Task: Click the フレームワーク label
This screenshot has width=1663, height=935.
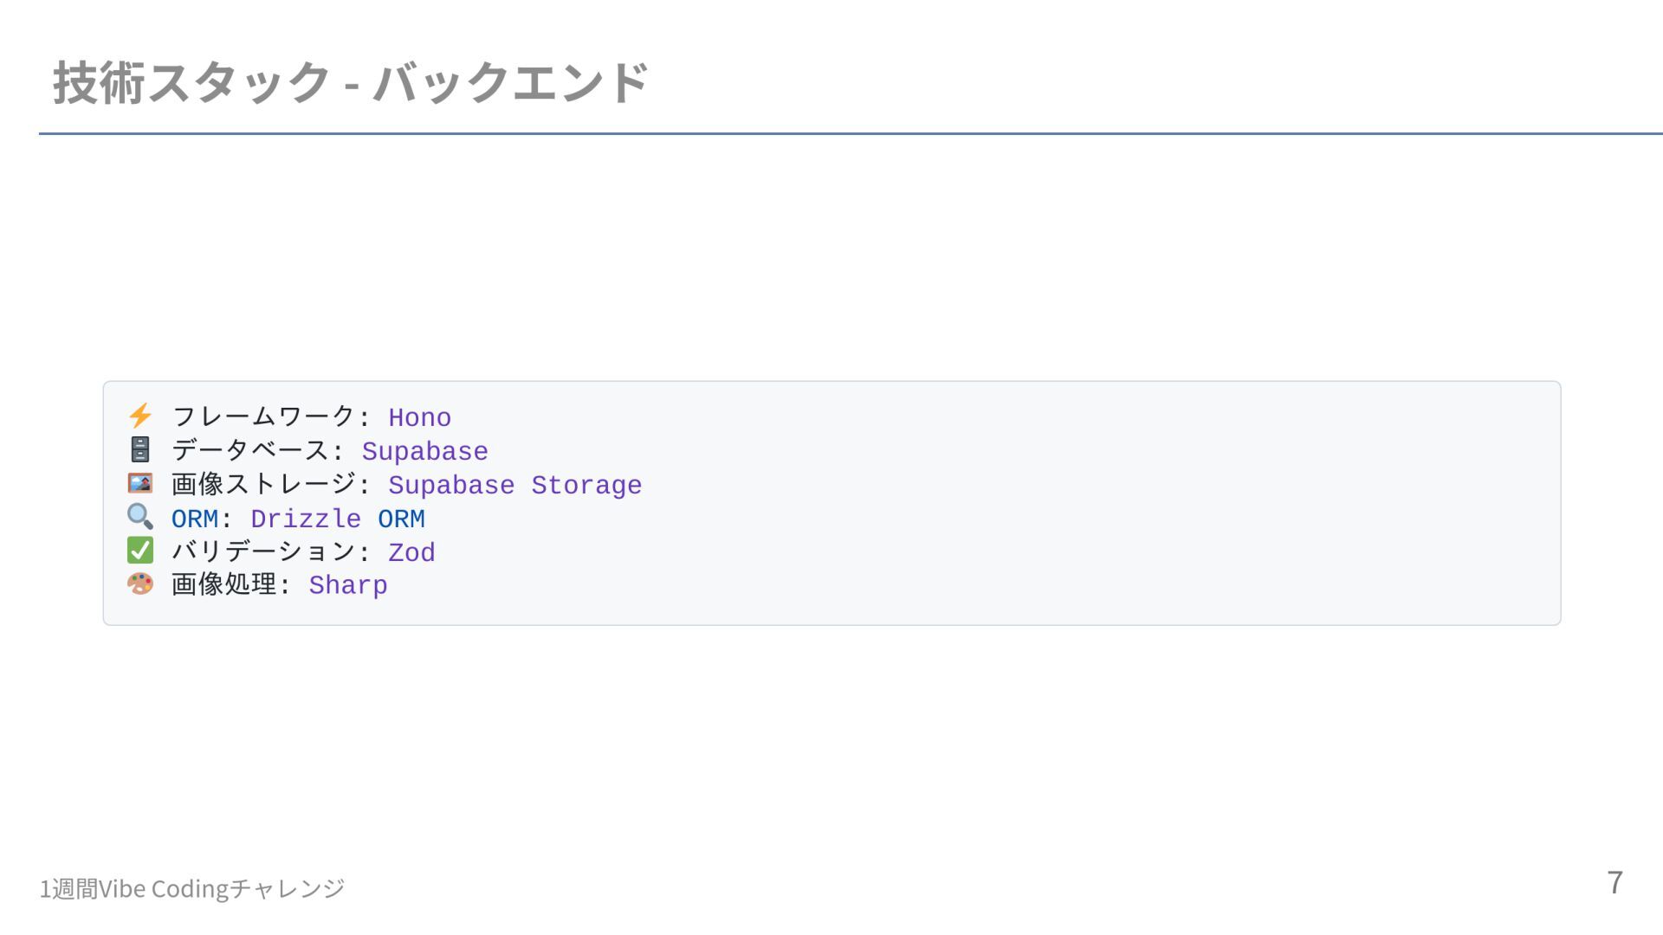Action: click(263, 417)
